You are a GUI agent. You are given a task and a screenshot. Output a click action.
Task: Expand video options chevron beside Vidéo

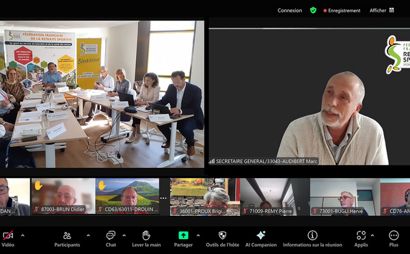click(23, 236)
